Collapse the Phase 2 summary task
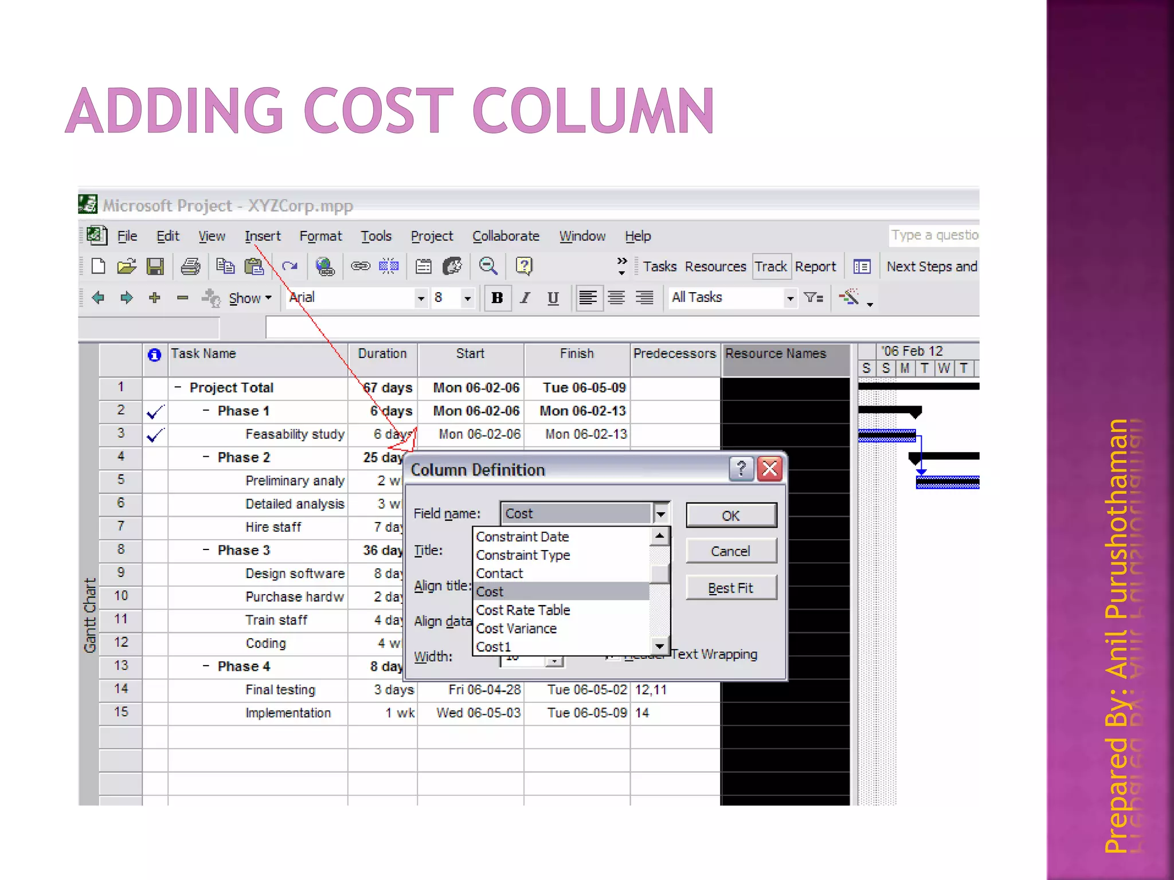 click(206, 457)
